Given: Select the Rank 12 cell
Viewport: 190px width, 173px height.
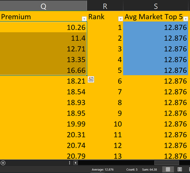Looking at the screenshot, I should pyautogui.click(x=105, y=145).
